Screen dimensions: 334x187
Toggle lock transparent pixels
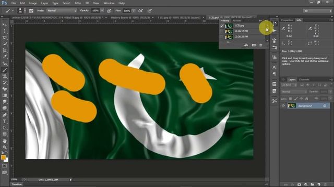coord(290,99)
